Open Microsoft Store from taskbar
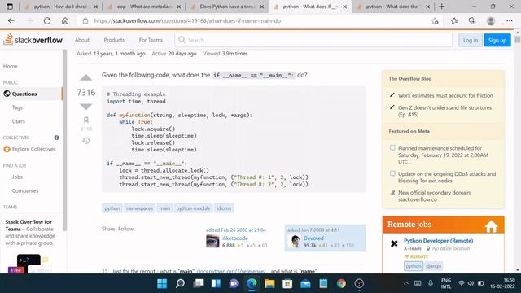 point(287,283)
